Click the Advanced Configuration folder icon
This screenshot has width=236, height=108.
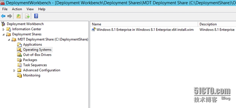(19, 70)
